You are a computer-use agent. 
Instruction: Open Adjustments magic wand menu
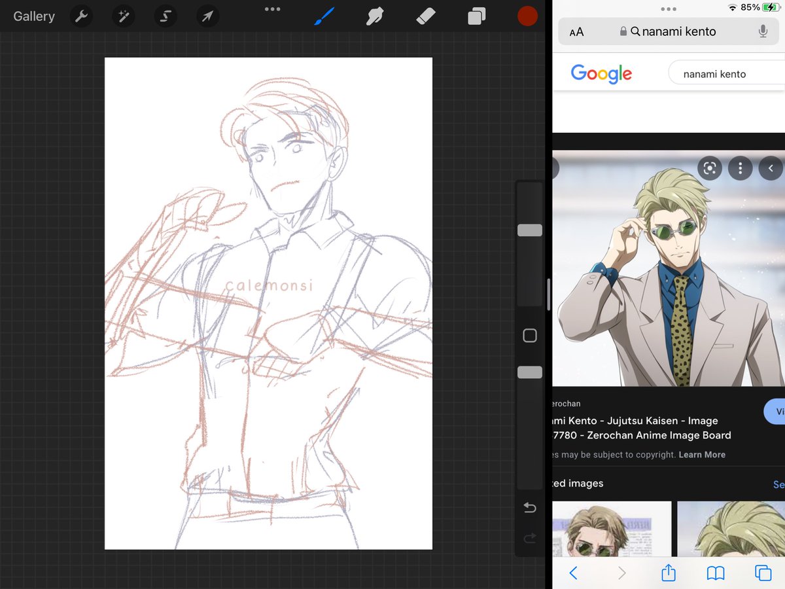click(x=123, y=16)
